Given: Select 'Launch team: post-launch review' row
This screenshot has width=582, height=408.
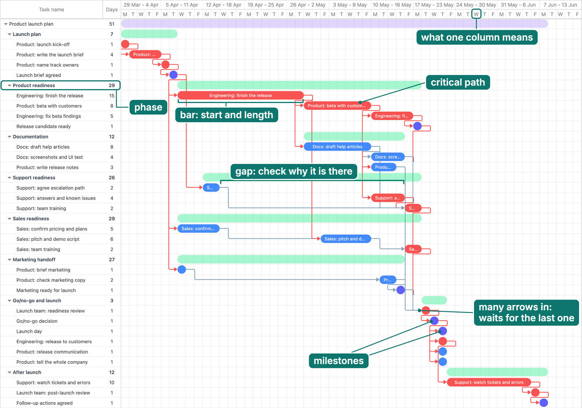Looking at the screenshot, I should coord(60,393).
